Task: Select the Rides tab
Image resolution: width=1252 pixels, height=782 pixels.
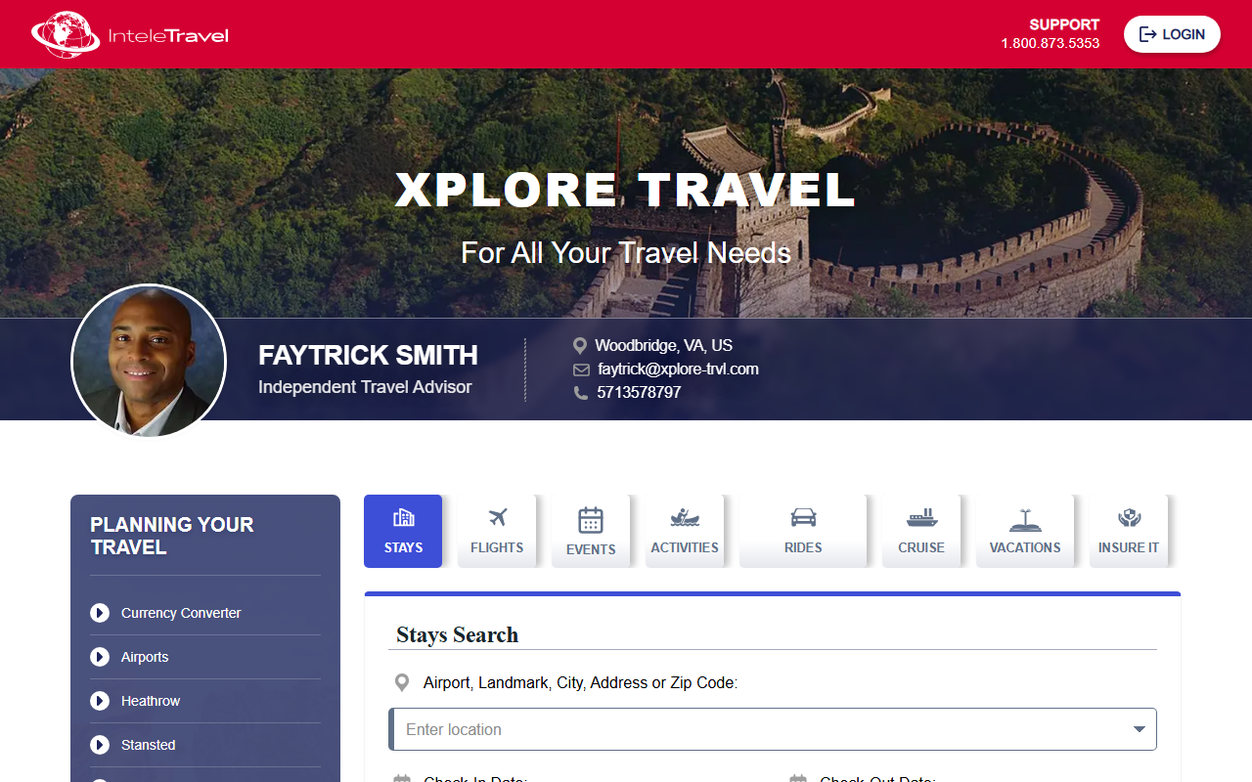Action: tap(803, 531)
